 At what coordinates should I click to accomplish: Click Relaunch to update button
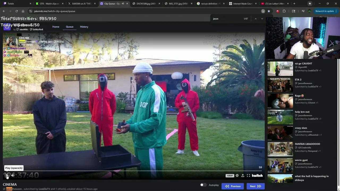(325, 11)
